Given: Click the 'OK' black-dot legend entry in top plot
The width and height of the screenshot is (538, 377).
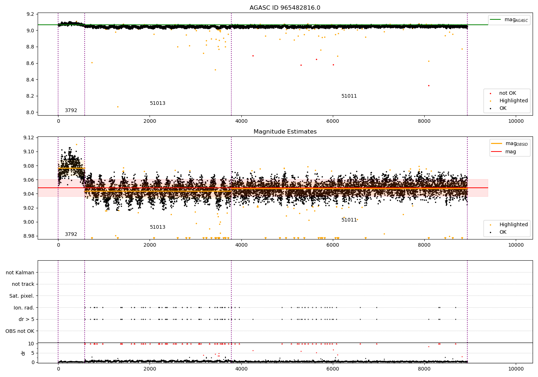Looking at the screenshot, I should point(499,108).
